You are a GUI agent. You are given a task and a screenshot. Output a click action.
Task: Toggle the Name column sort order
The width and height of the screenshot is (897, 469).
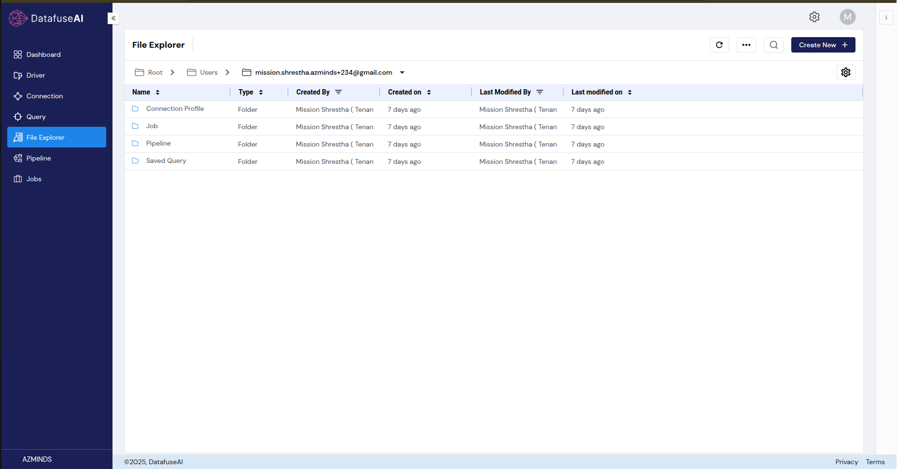point(157,92)
